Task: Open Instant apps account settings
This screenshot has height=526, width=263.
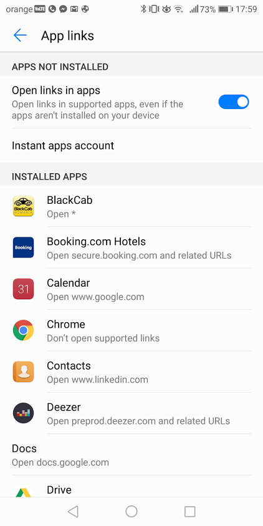Action: pos(131,146)
